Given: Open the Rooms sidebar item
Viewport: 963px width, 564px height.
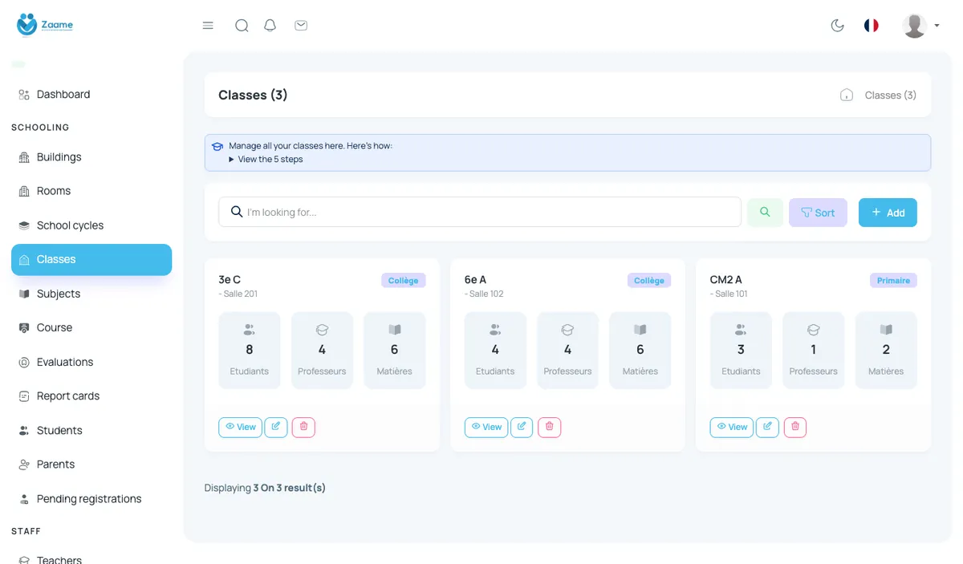Looking at the screenshot, I should [x=91, y=191].
